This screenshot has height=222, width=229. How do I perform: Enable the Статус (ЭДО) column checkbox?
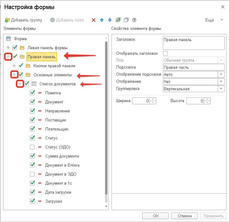[x=32, y=147]
